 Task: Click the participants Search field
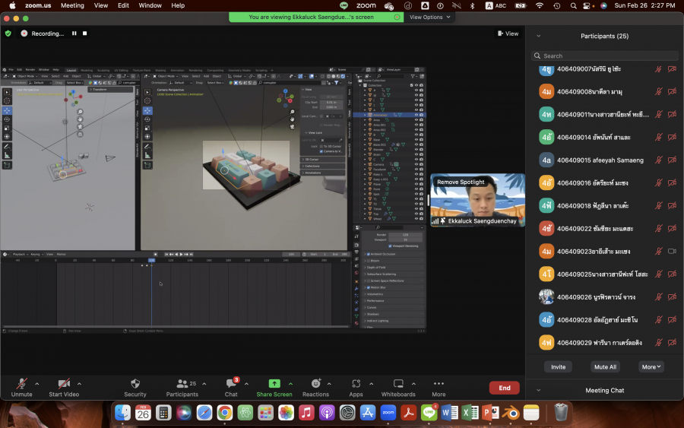605,55
